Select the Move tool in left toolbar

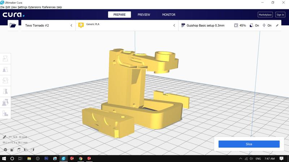5,59
